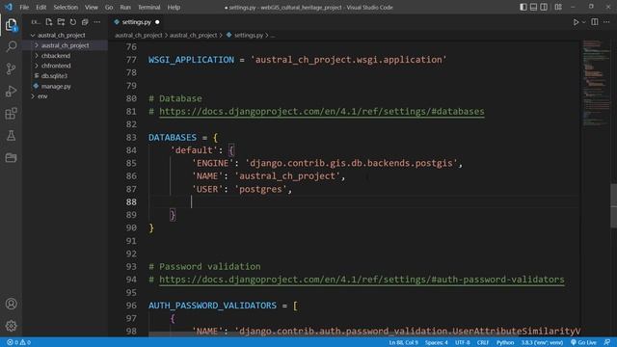617x347 pixels.
Task: Open the Terminal menu
Action: [x=148, y=7]
